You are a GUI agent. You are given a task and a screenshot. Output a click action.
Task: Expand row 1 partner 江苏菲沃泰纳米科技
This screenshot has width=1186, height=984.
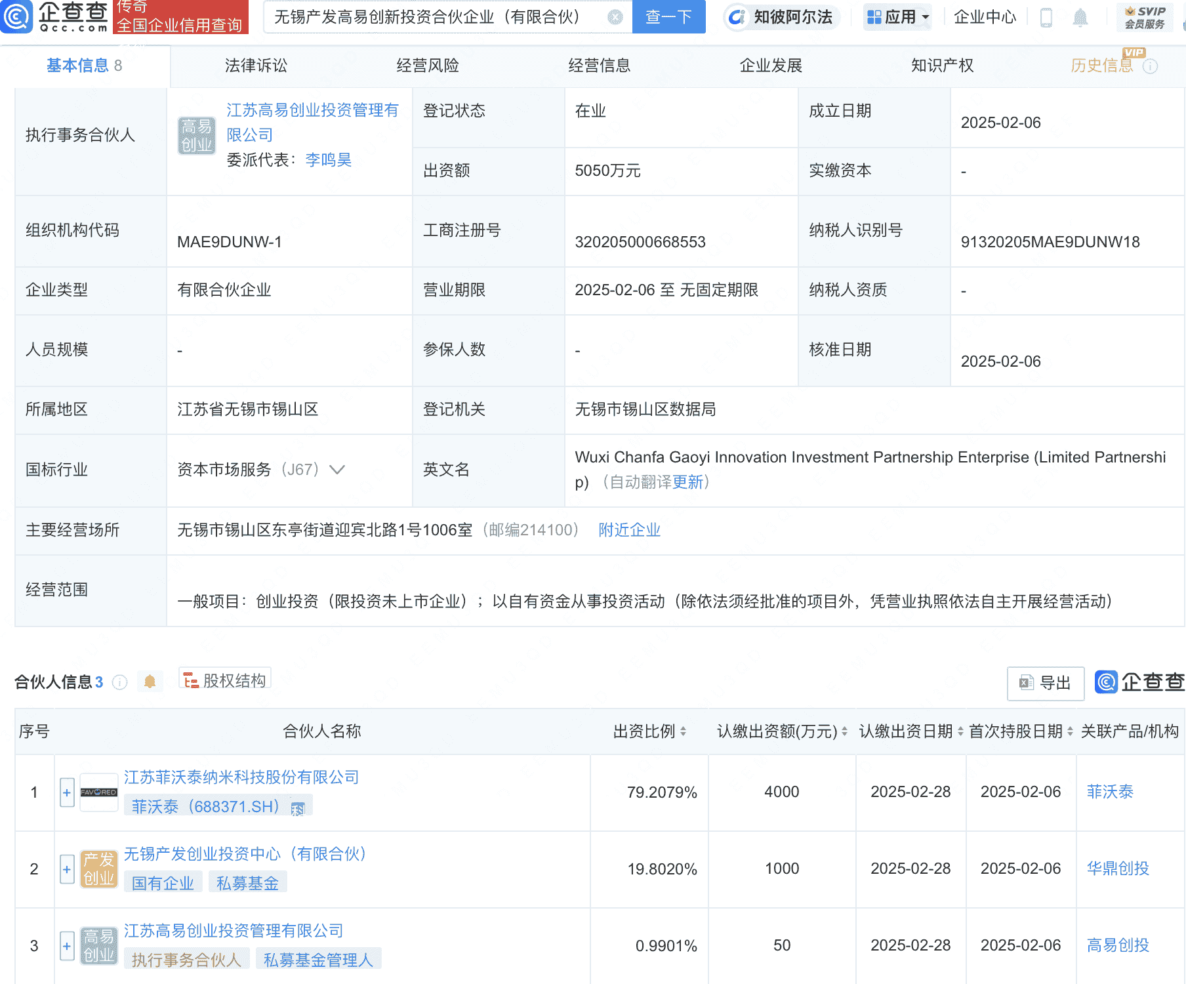[67, 792]
